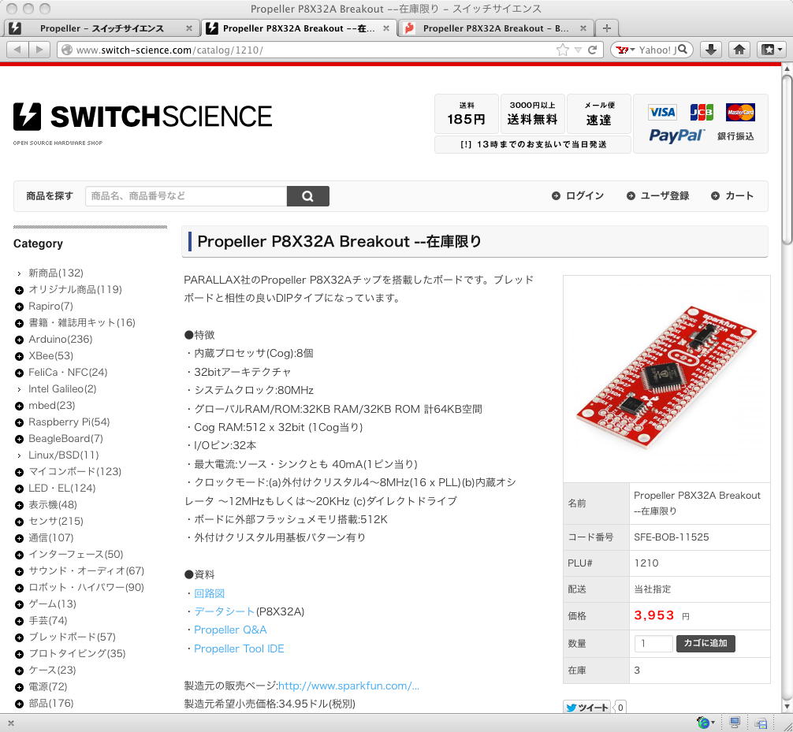The width and height of the screenshot is (793, 732).
Task: Switch to third Propeller P8X32A Breakout tab
Action: click(496, 28)
